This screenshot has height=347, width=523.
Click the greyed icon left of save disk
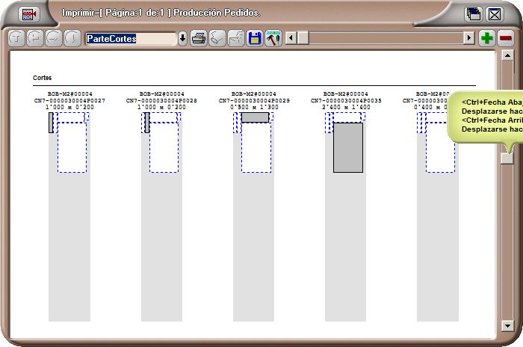236,38
